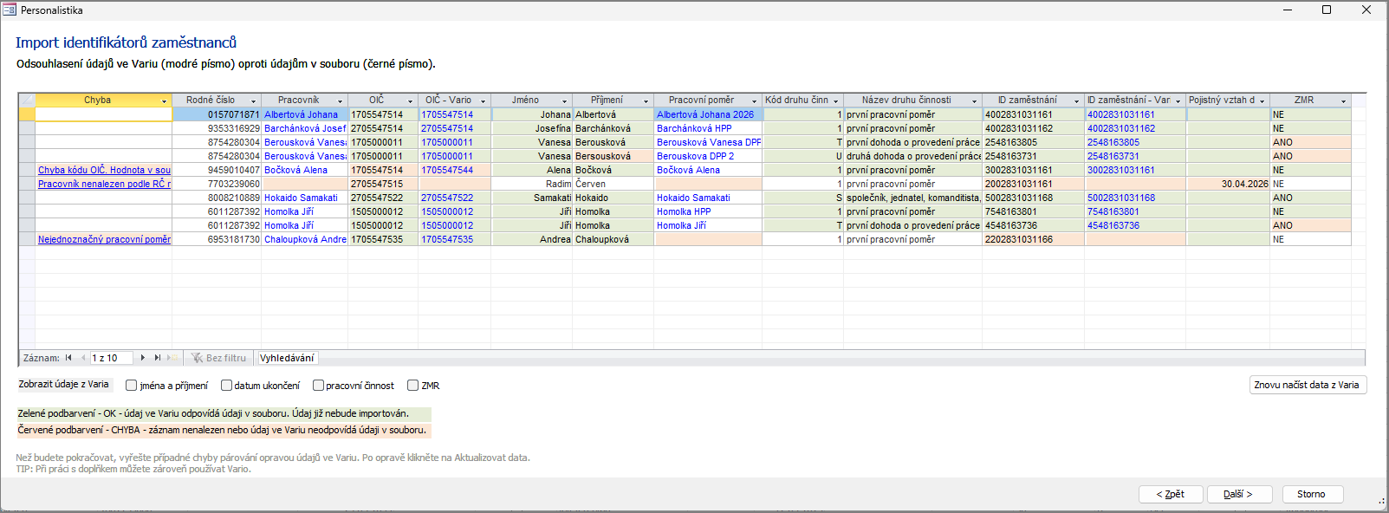Click 'Znovu načíst data z Varia' button
Image resolution: width=1389 pixels, height=513 pixels.
click(1306, 385)
